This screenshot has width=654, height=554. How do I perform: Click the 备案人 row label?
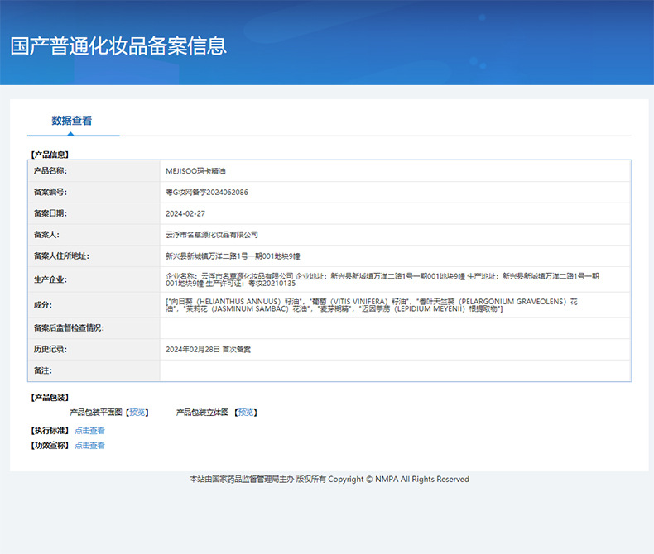[46, 235]
